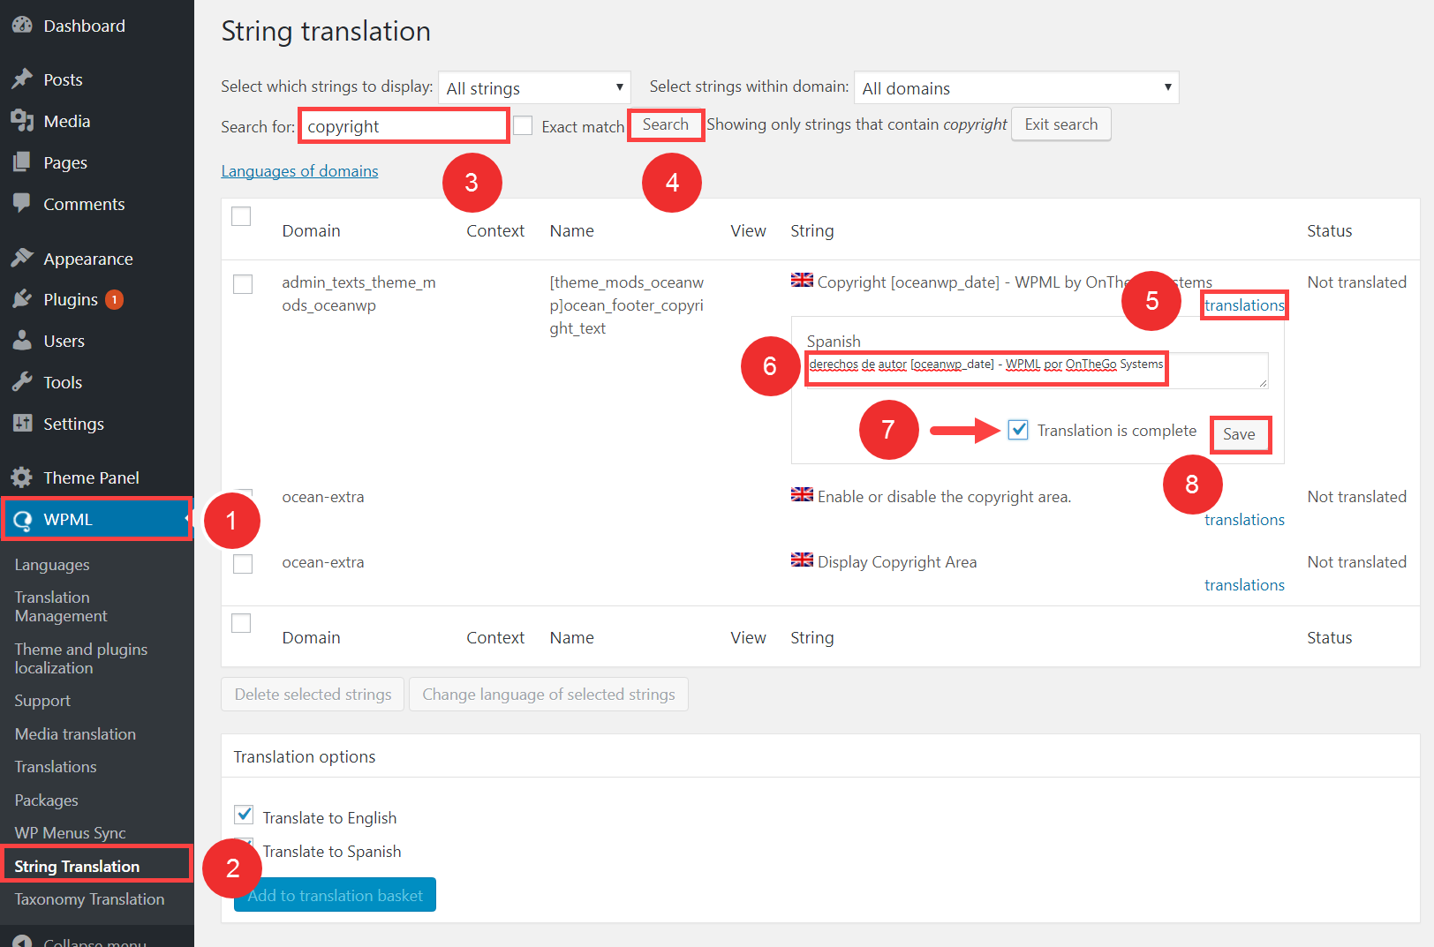
Task: Click the Comments speech bubble icon
Action: [x=22, y=204]
